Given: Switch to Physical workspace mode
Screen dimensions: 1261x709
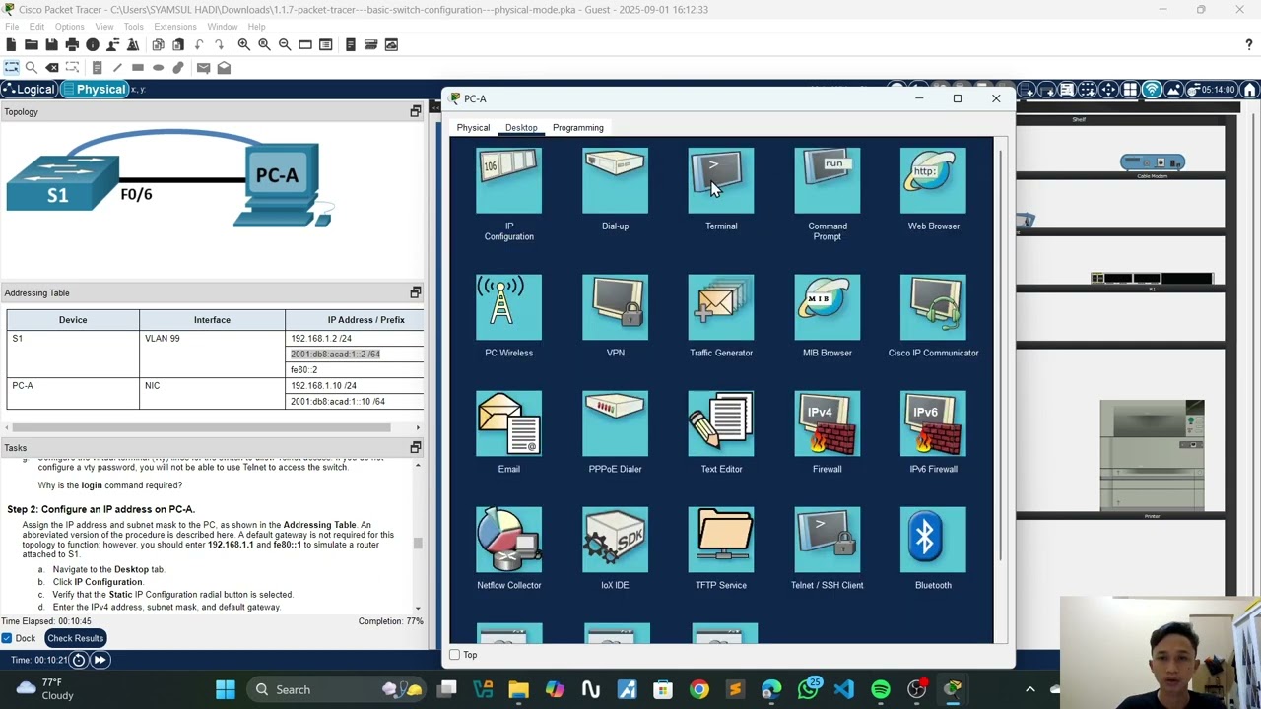Looking at the screenshot, I should point(95,90).
